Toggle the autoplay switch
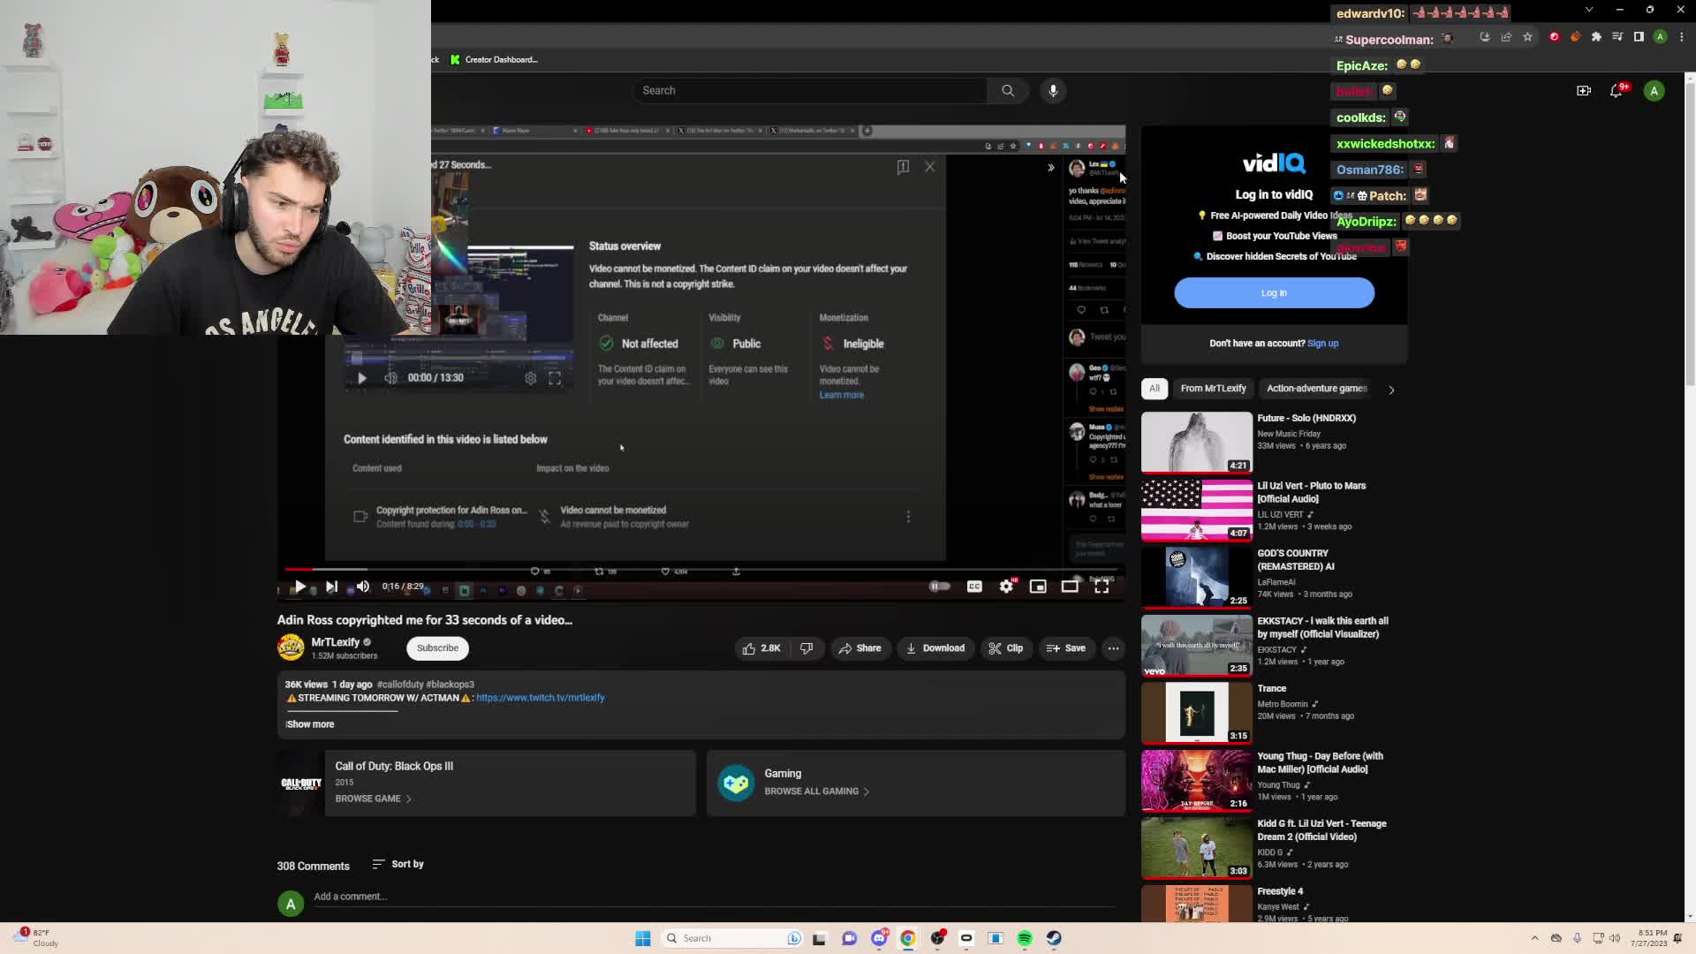The image size is (1696, 954). [939, 587]
